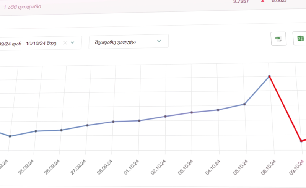Click the chart data point for 27.09.24
Viewport: 306px width, 188px height.
[x=87, y=125]
